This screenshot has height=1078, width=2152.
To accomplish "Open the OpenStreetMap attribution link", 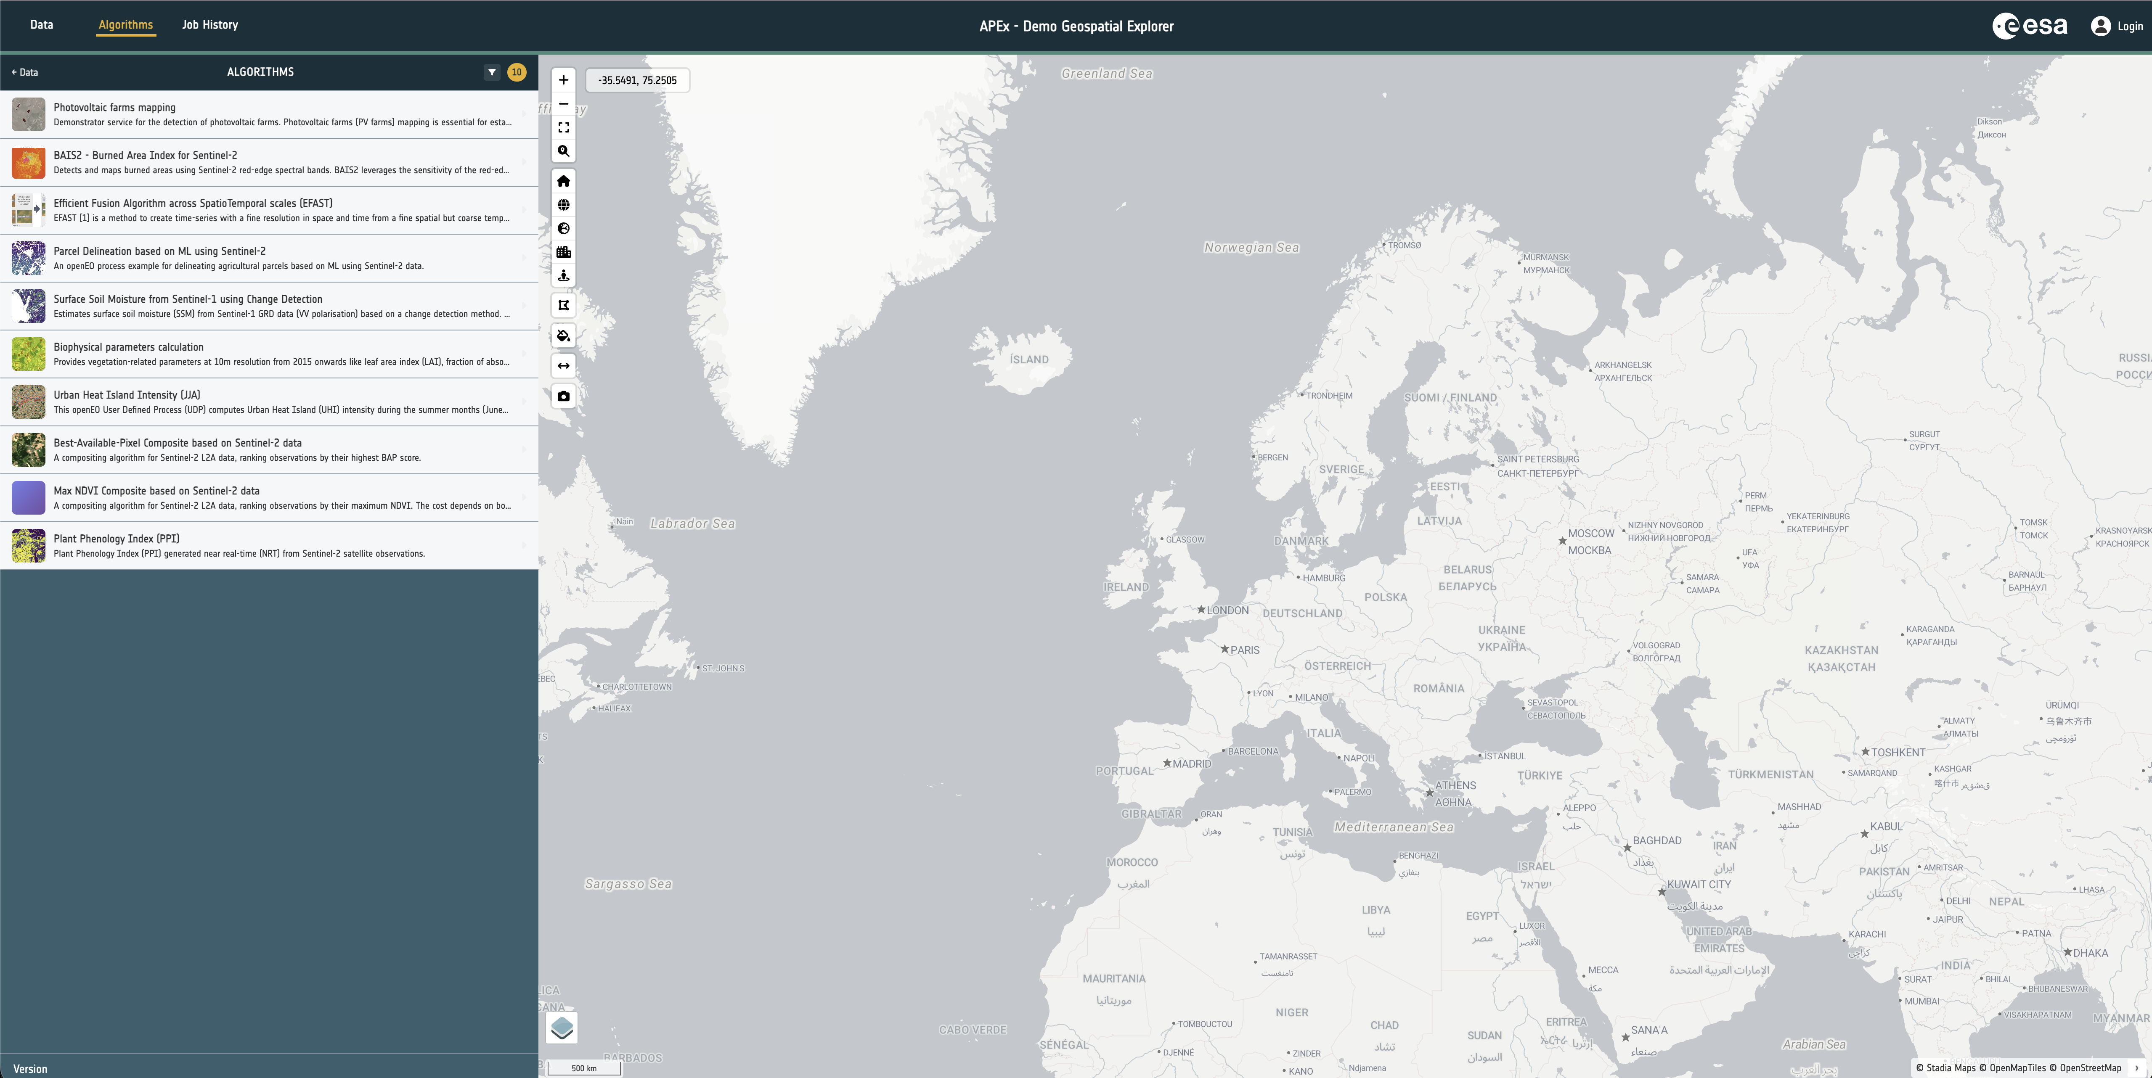I will [x=2085, y=1068].
